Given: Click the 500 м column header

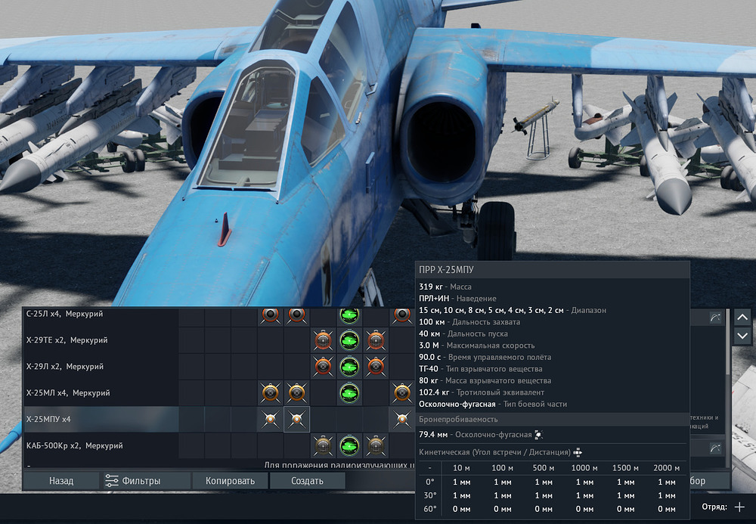Looking at the screenshot, I should pos(544,467).
